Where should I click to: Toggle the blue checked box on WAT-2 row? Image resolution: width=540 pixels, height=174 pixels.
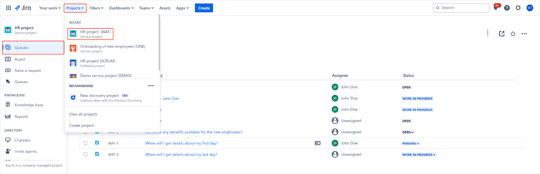click(97, 154)
